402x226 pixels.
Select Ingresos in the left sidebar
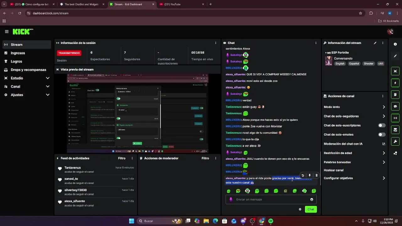[27, 53]
